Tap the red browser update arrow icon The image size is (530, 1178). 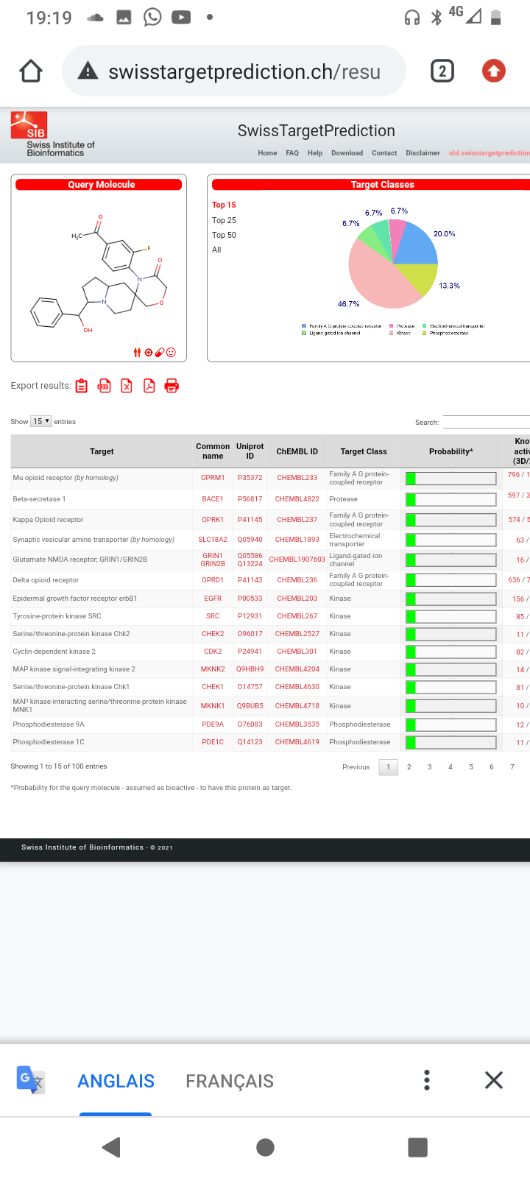(x=493, y=71)
